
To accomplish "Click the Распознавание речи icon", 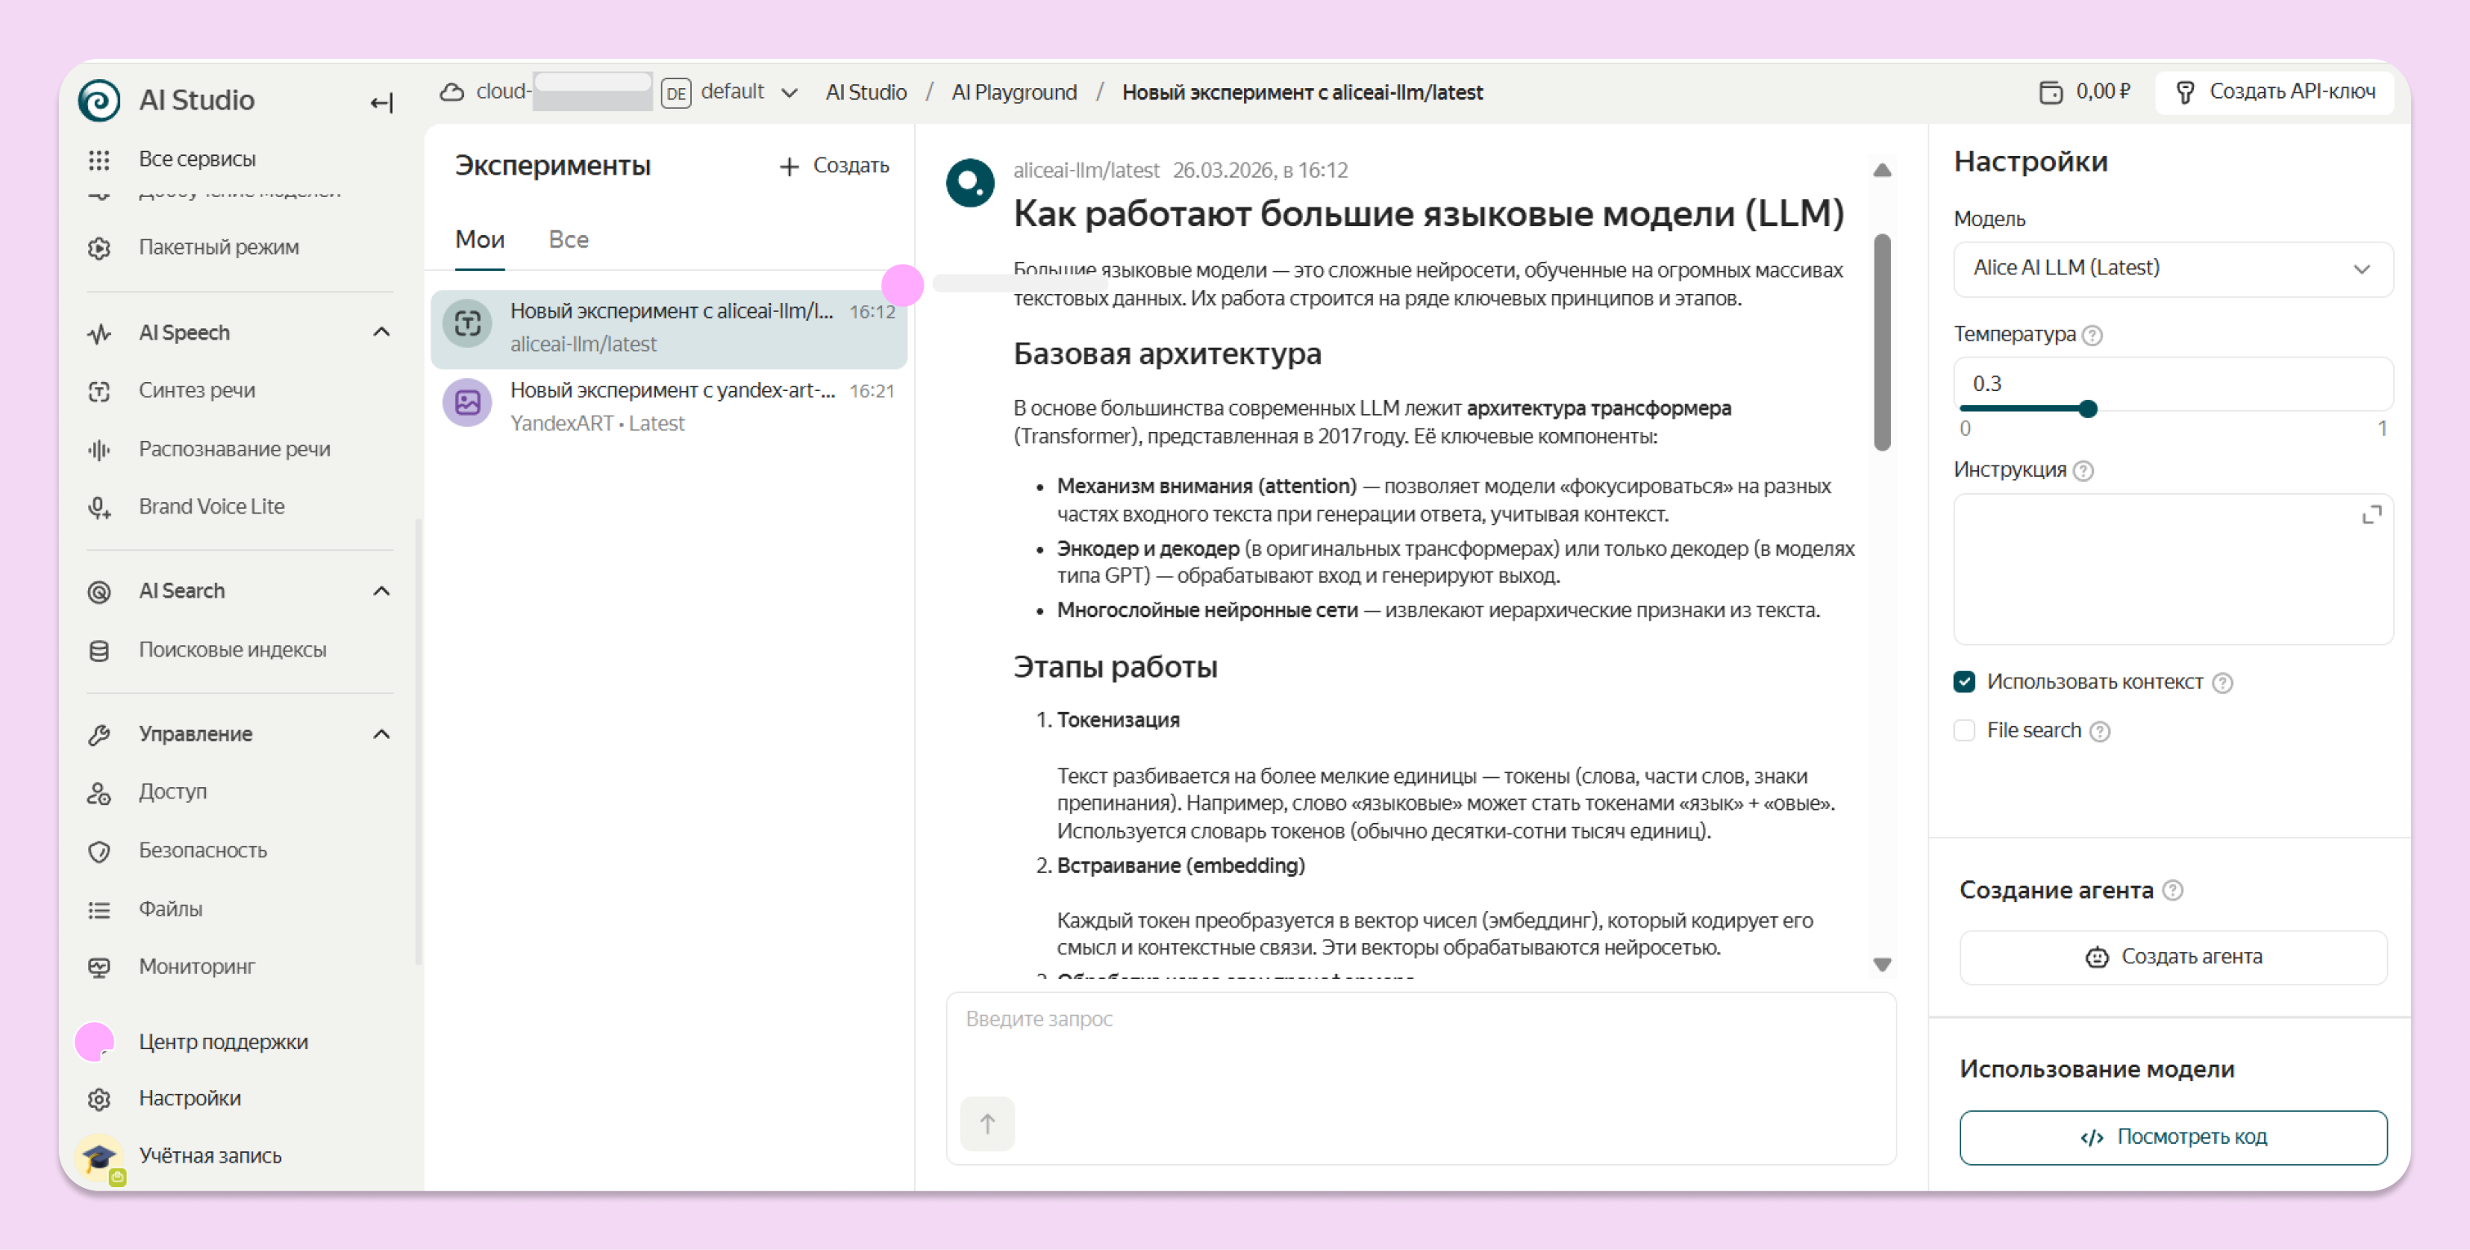I will point(99,450).
